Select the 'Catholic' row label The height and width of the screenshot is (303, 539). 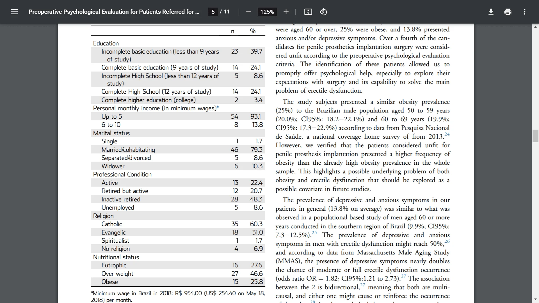pyautogui.click(x=111, y=224)
